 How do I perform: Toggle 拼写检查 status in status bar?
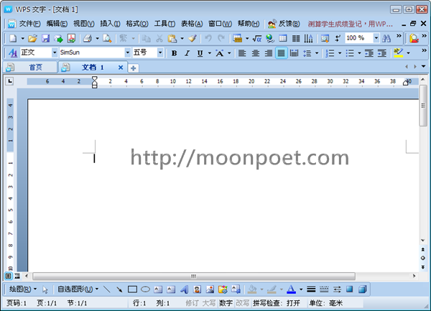coord(277,303)
